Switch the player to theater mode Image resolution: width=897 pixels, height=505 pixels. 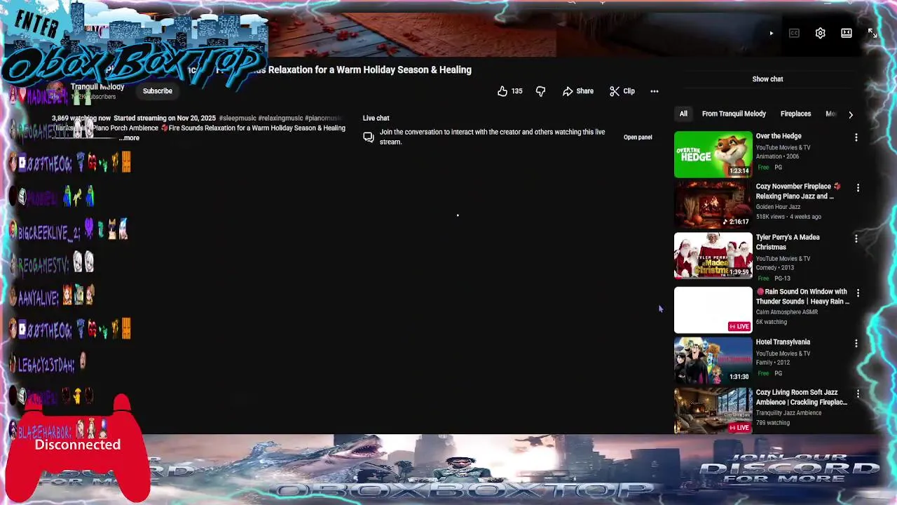point(846,33)
